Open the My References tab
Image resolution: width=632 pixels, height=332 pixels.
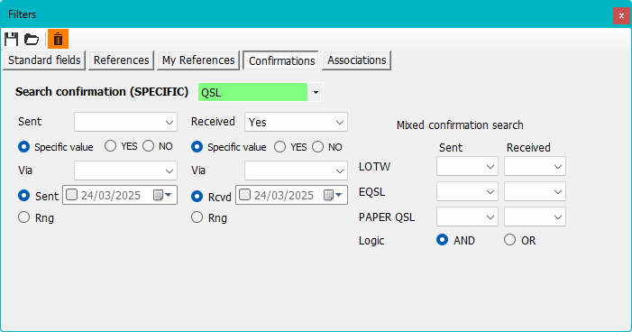198,60
